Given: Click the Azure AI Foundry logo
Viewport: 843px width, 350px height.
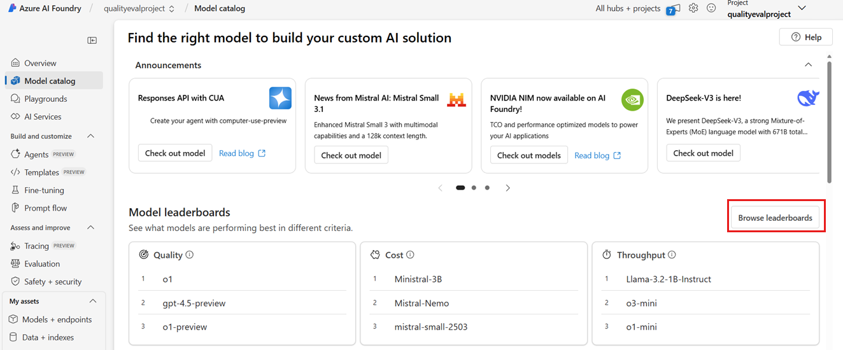Looking at the screenshot, I should coord(13,8).
